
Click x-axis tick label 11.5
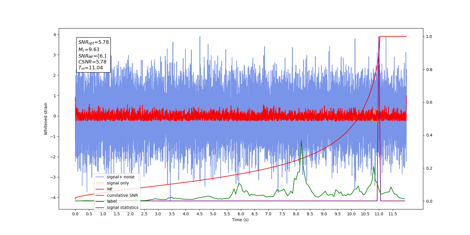393,214
